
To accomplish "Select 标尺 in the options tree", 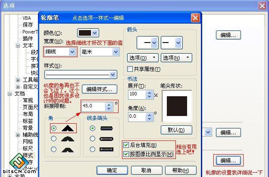I will tap(28, 149).
